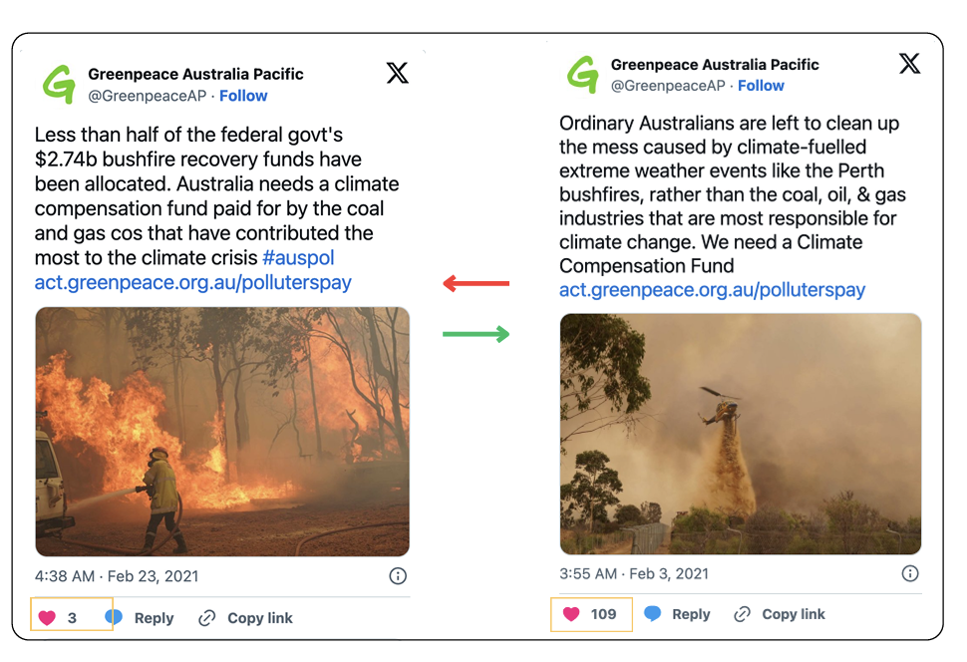Click the X logo on the left tweet

pyautogui.click(x=398, y=73)
